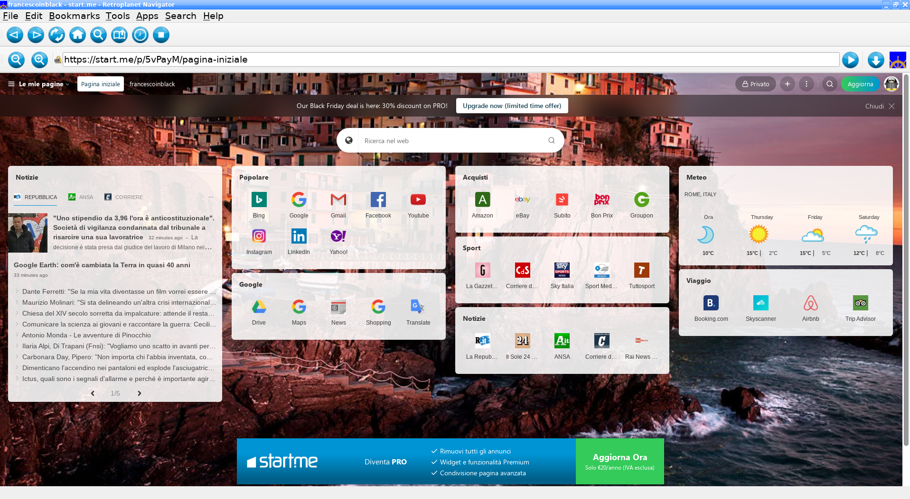Screen dimensions: 910x499
Task: Open the Bookmarks menu
Action: tap(75, 16)
